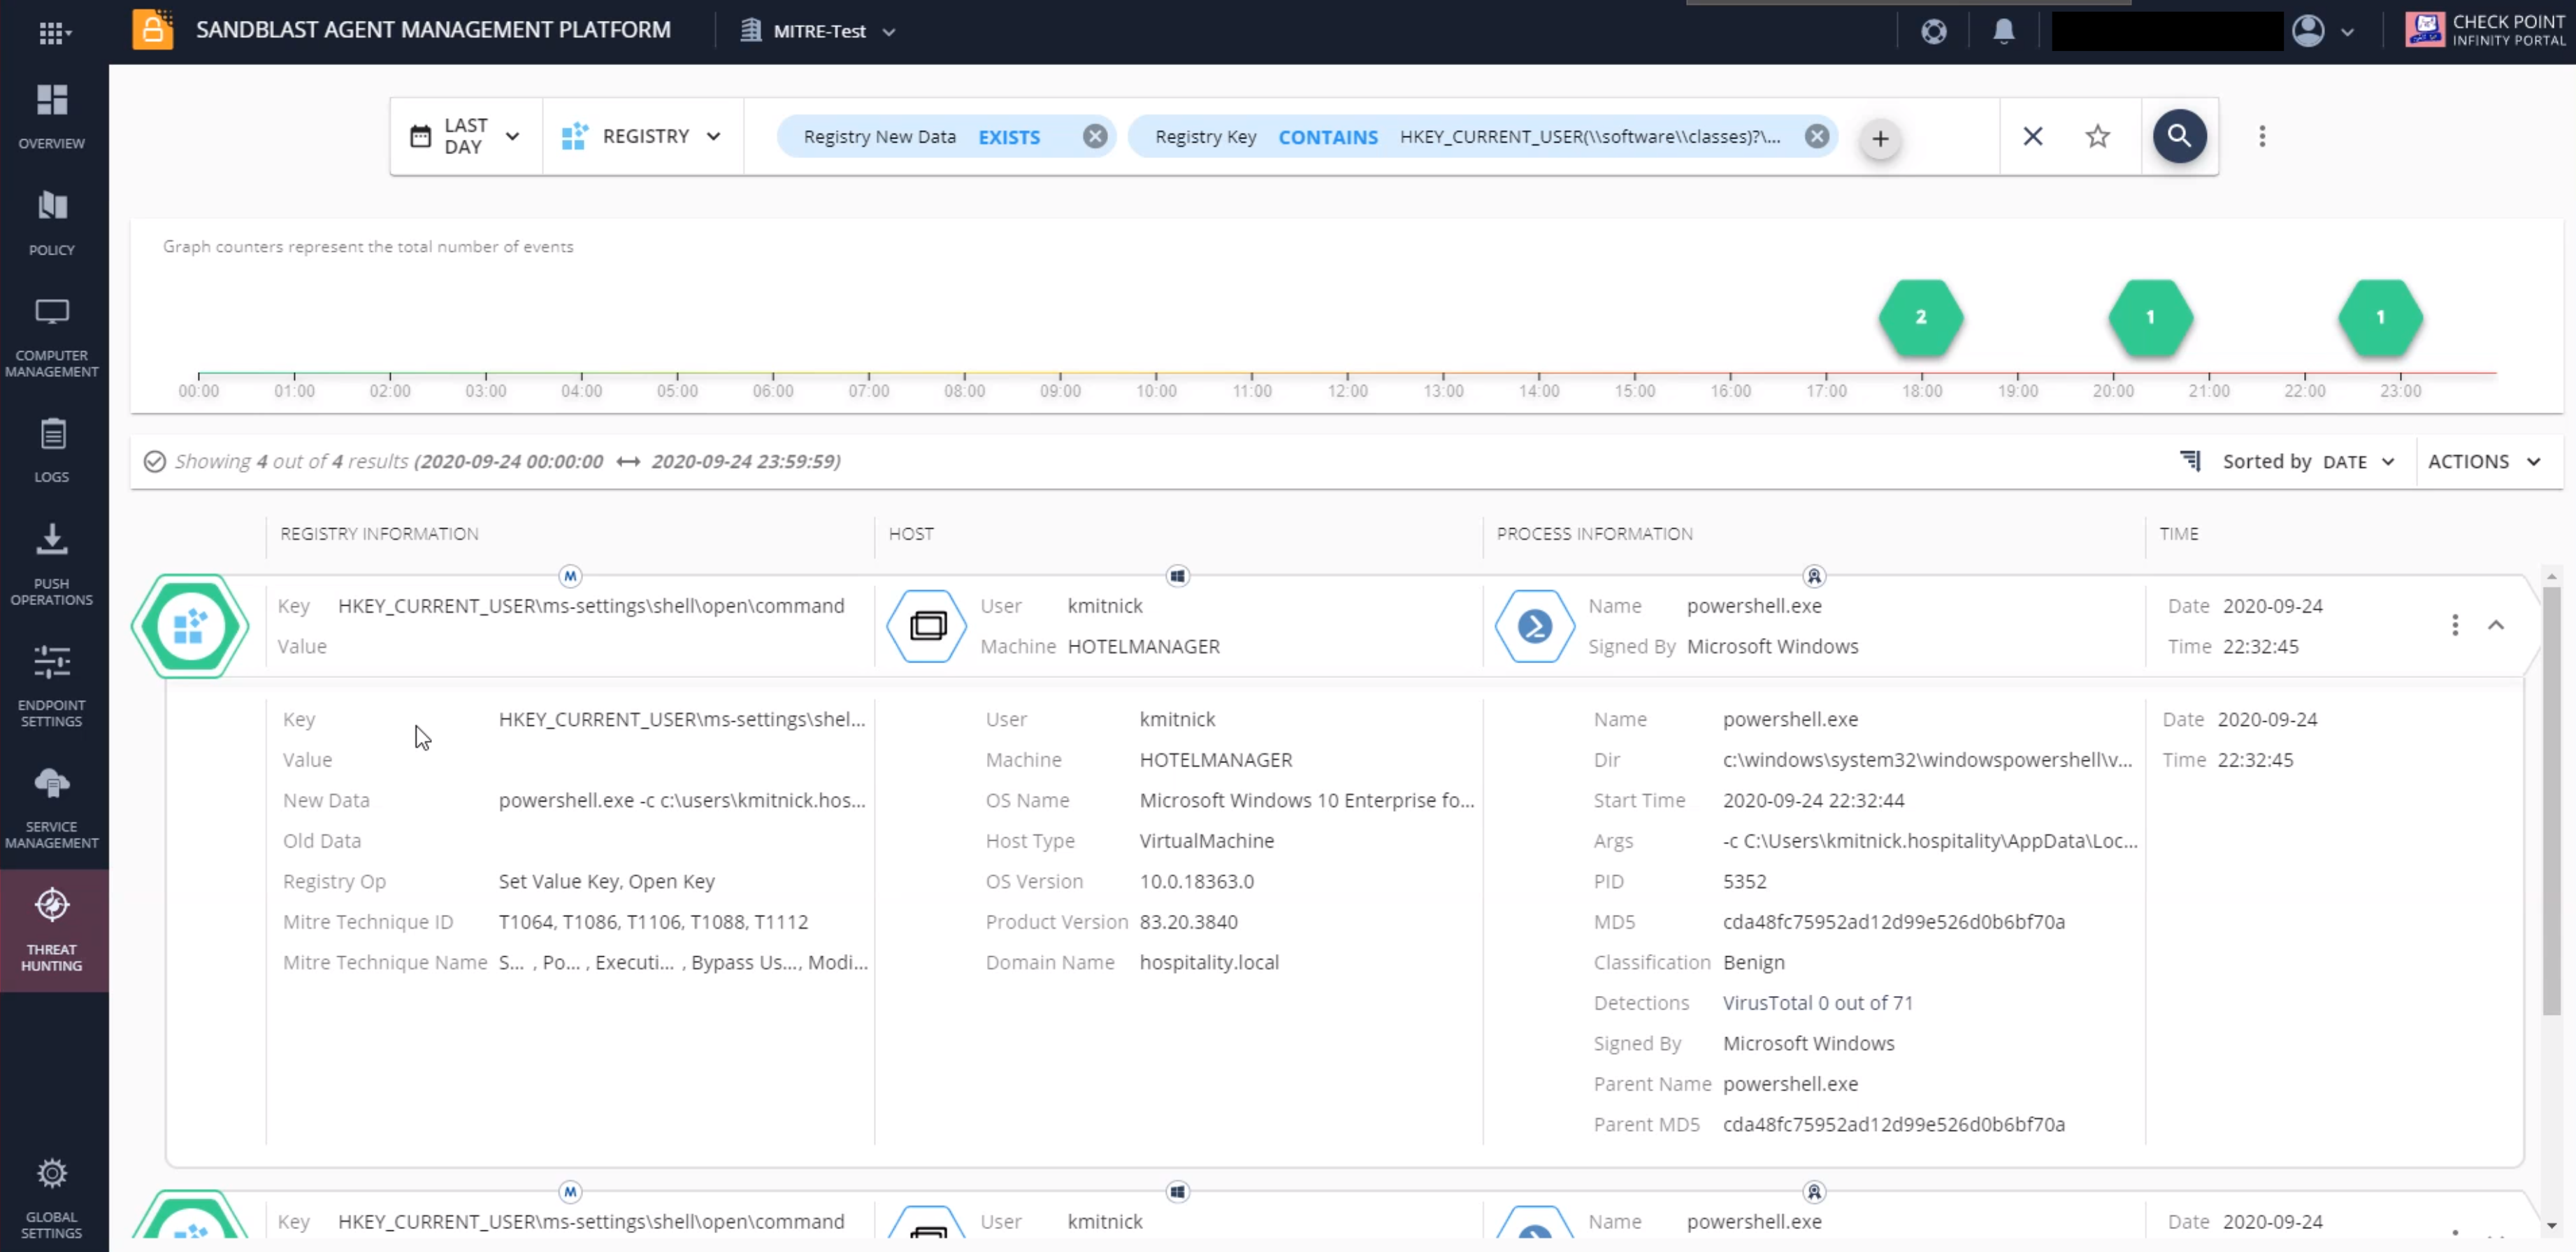Click MITRE M badge on second result

(x=570, y=1192)
